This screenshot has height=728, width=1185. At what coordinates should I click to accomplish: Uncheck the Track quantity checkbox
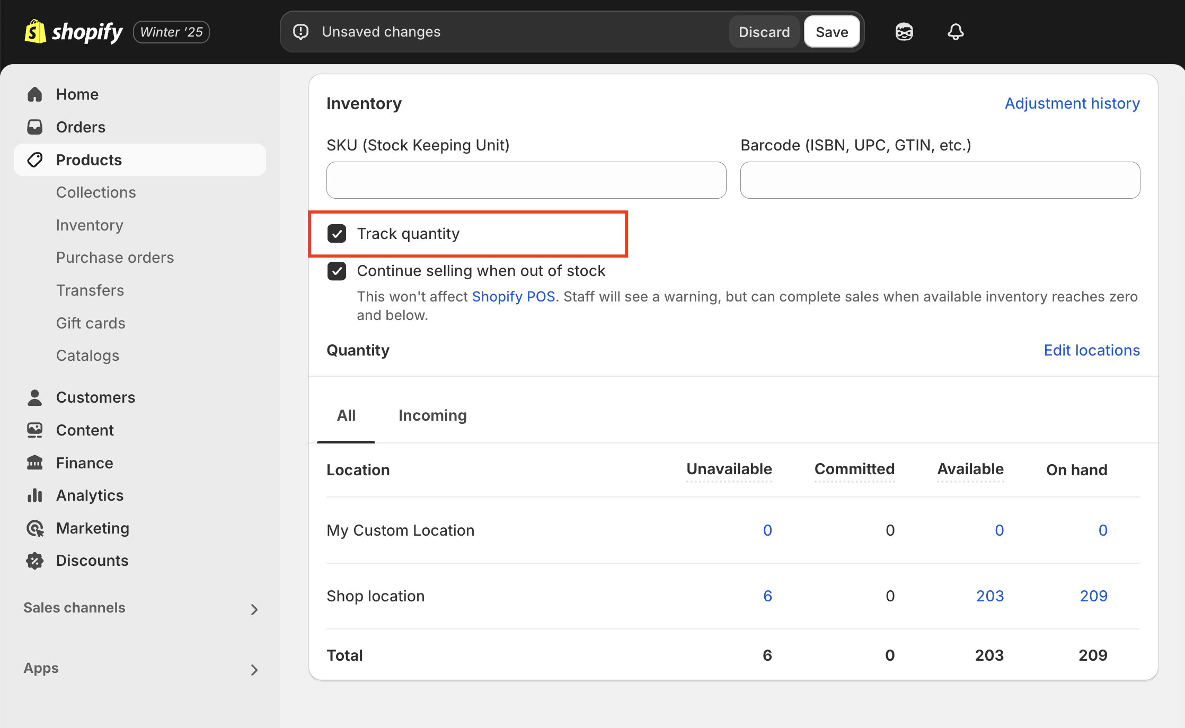(x=337, y=234)
